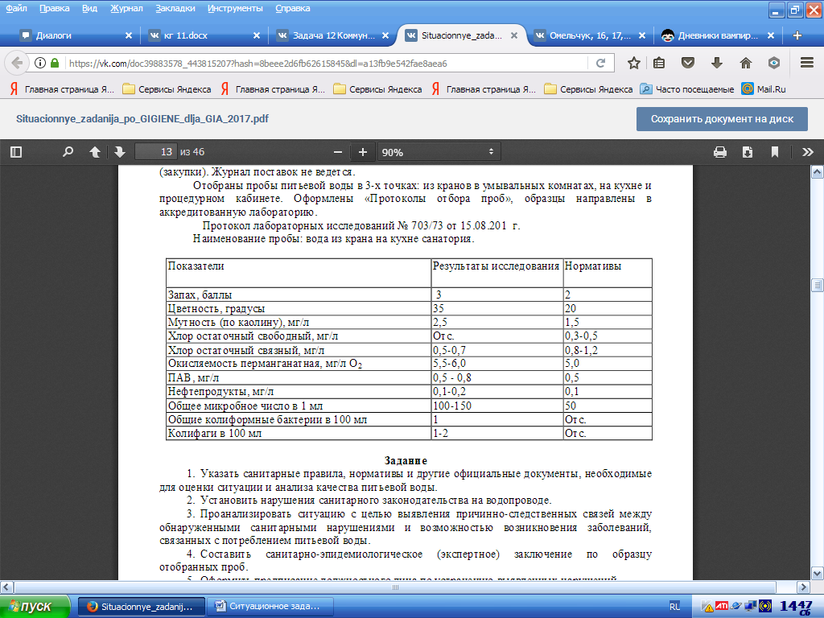824x618 pixels.
Task: Click the PDF viewer bookmark view icon
Action: (775, 152)
